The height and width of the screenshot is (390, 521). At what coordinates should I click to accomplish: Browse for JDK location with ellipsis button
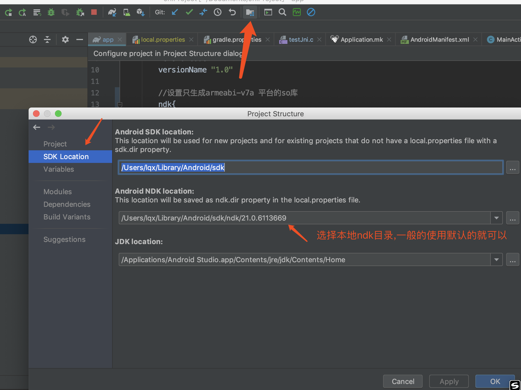513,260
